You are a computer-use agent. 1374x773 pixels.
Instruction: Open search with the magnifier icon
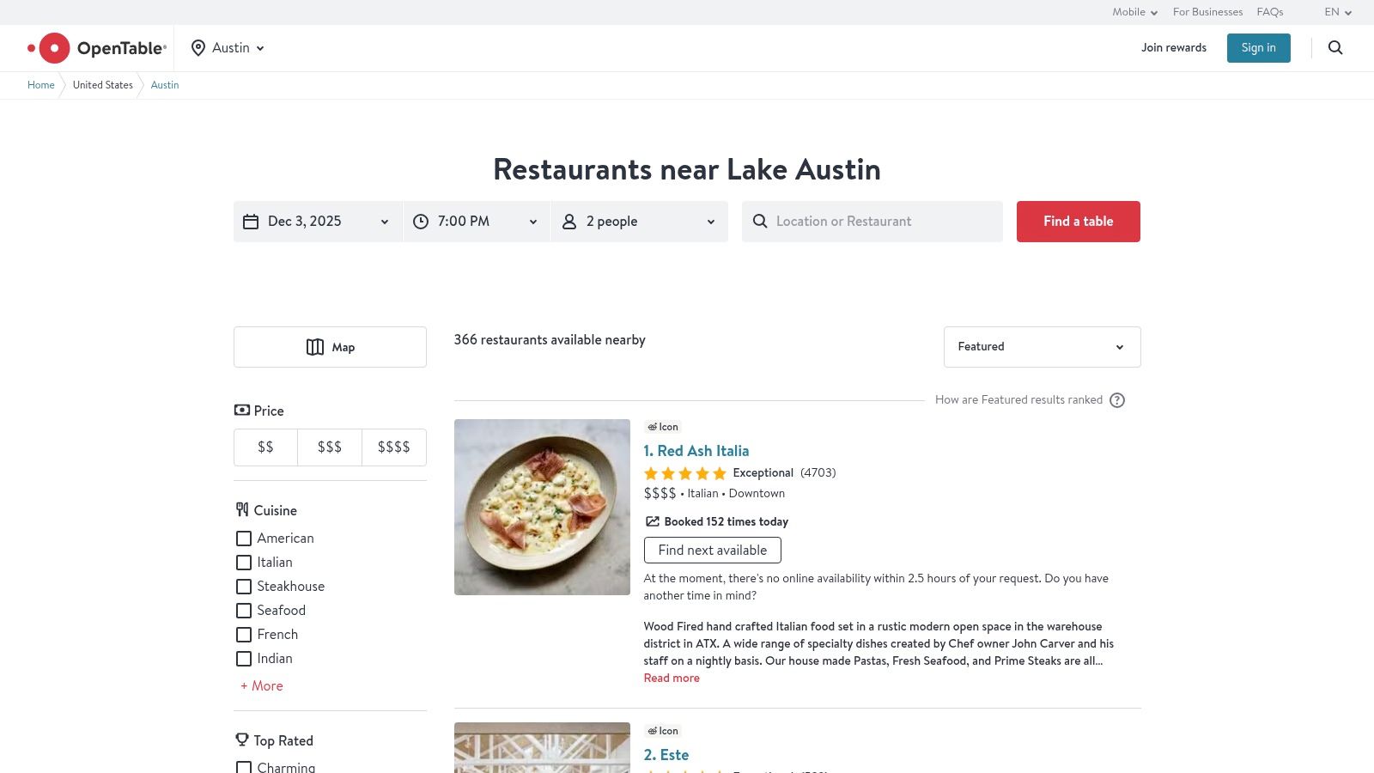[x=1335, y=48]
